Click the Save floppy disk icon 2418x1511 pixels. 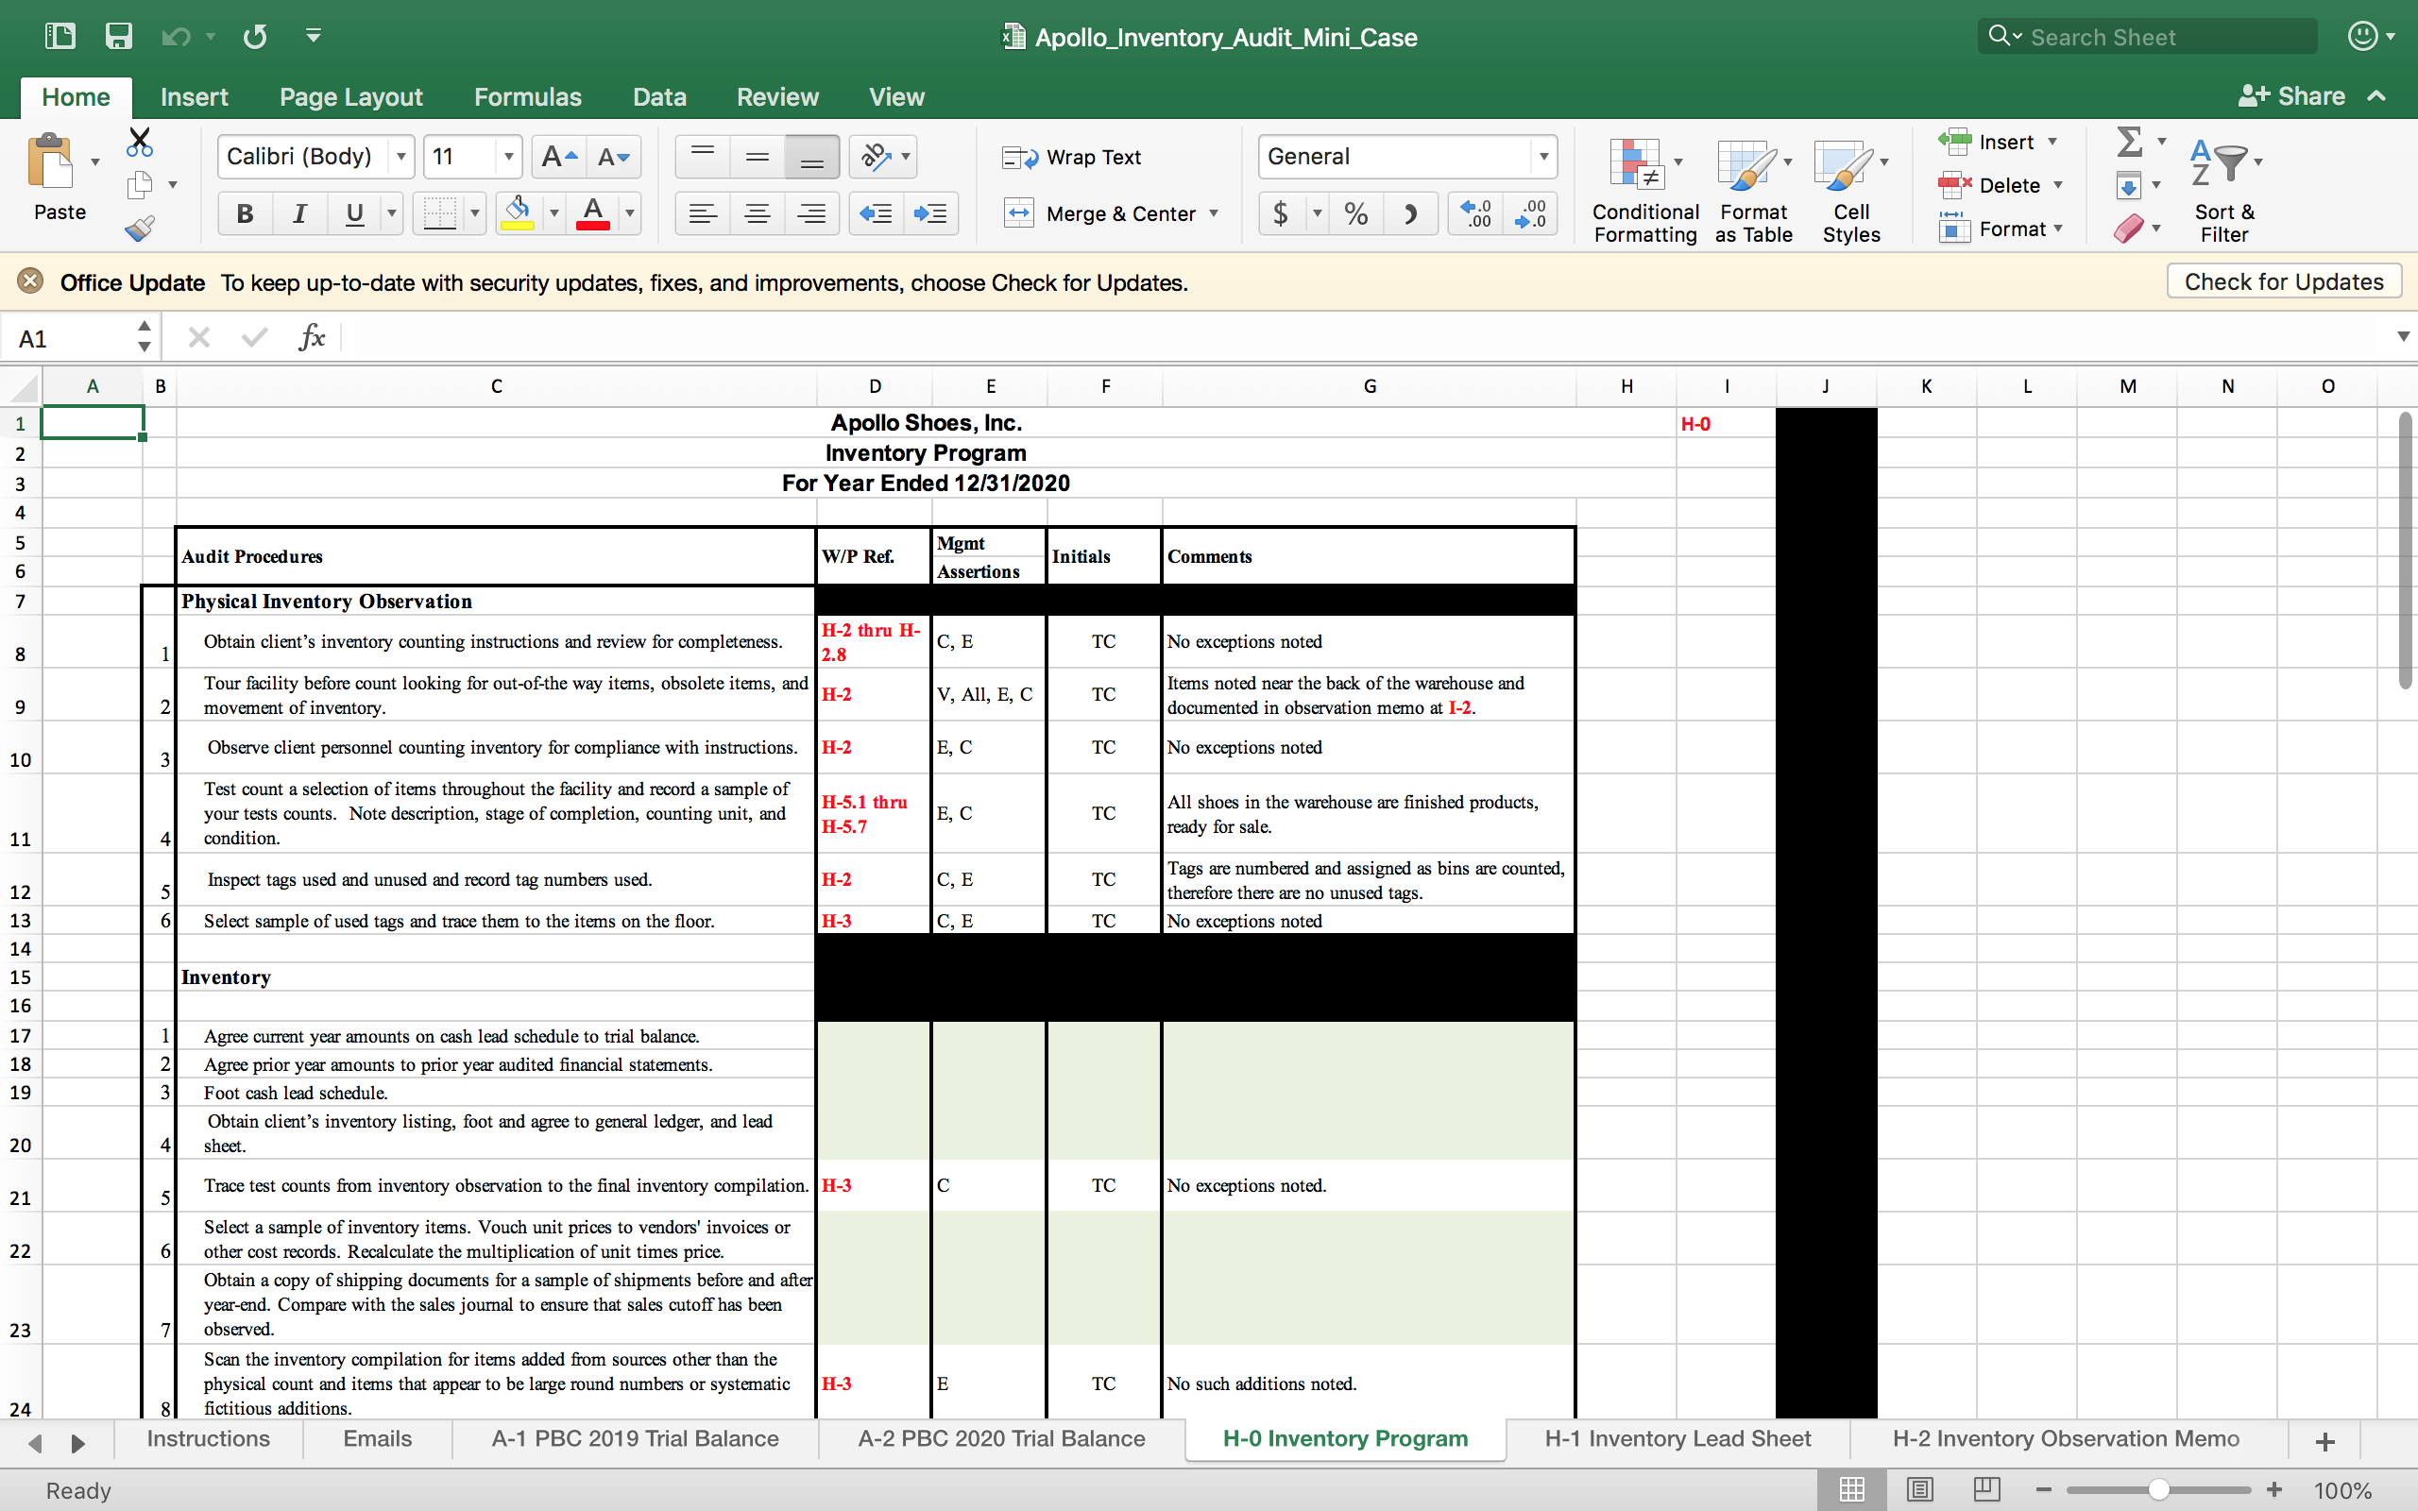119,37
